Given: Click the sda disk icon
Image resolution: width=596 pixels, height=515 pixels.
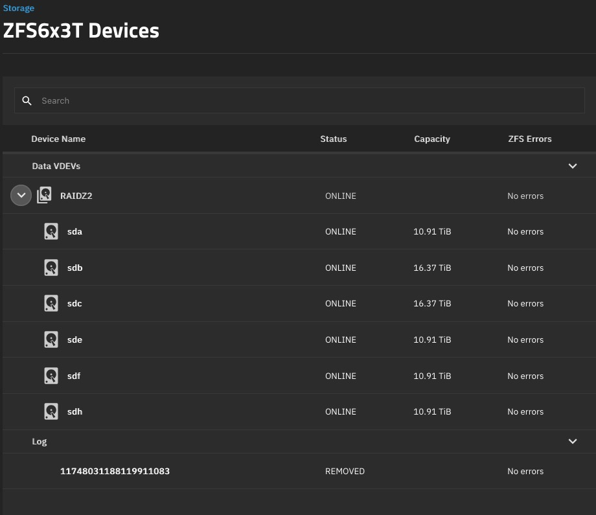Looking at the screenshot, I should tap(51, 231).
